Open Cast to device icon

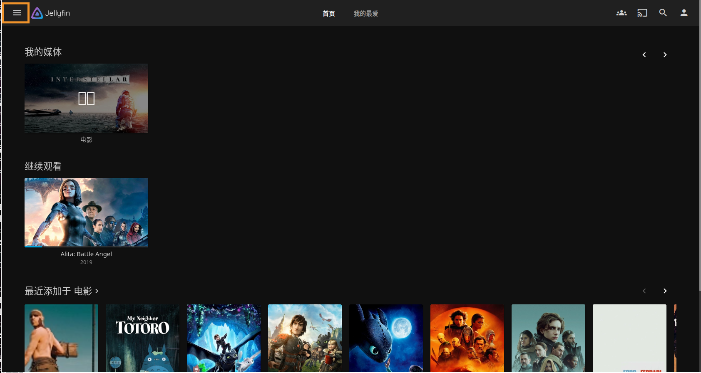tap(642, 13)
